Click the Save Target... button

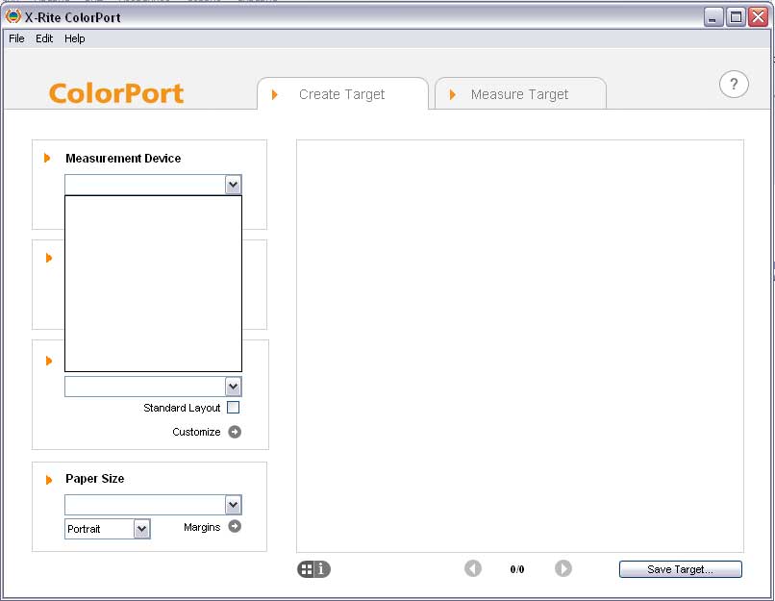(x=680, y=569)
